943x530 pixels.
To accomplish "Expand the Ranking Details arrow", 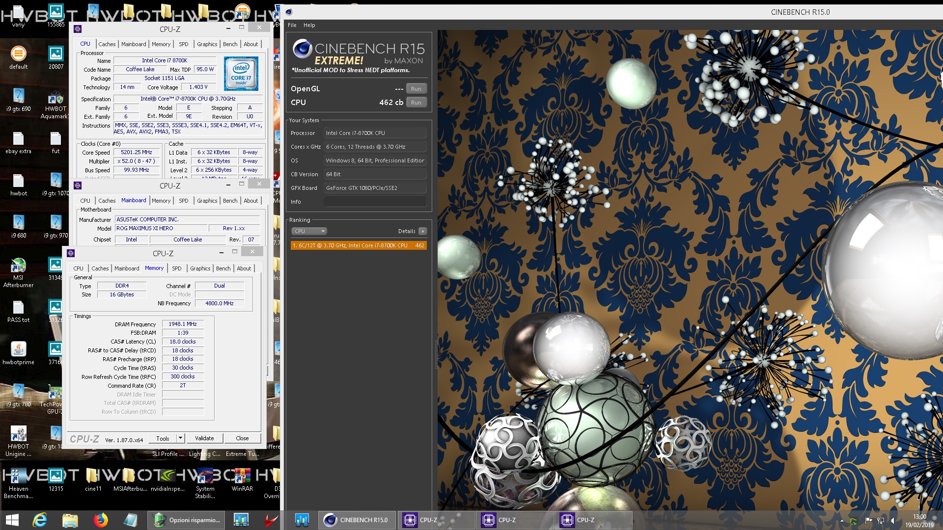I will (422, 231).
